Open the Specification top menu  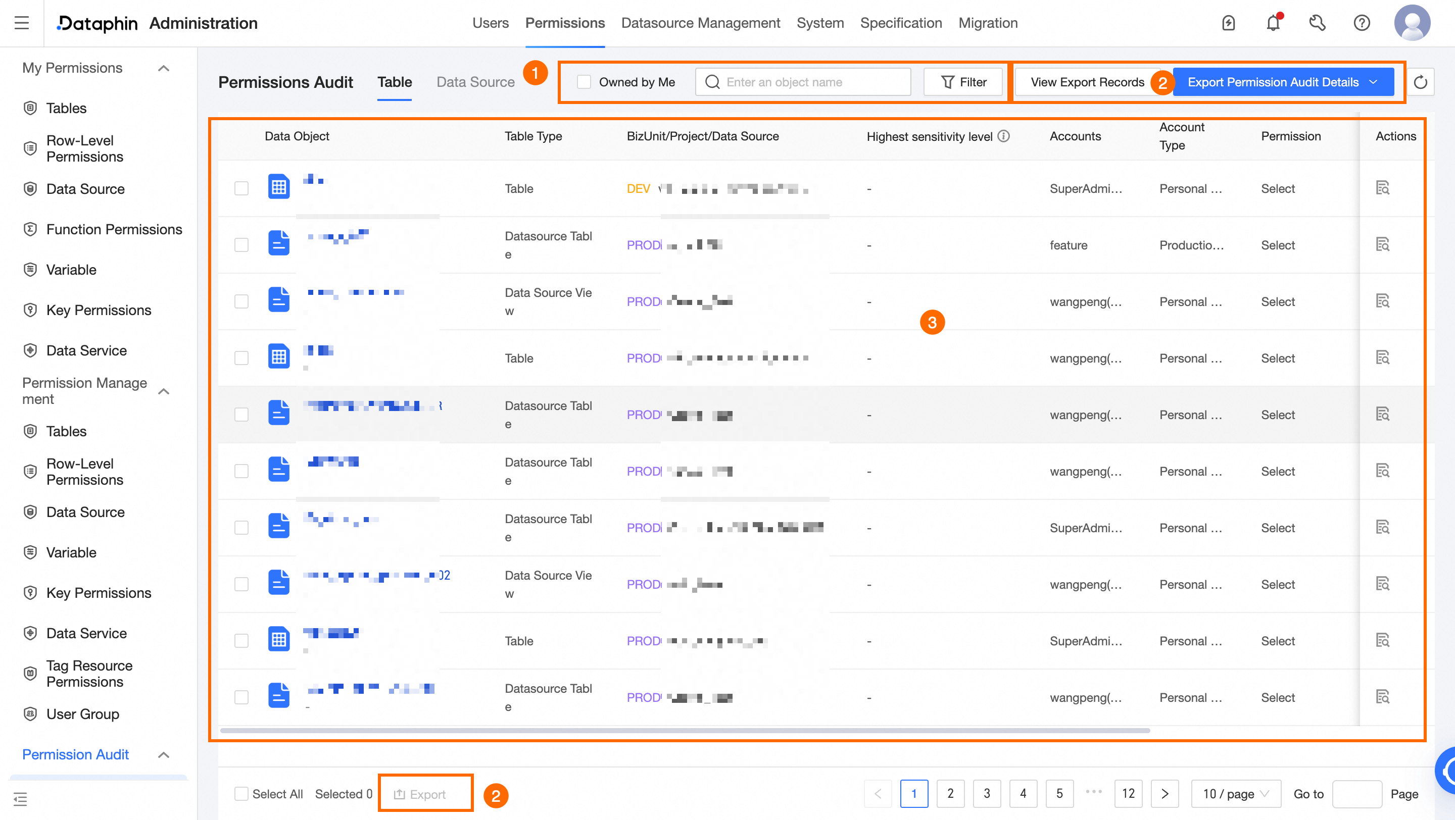901,23
